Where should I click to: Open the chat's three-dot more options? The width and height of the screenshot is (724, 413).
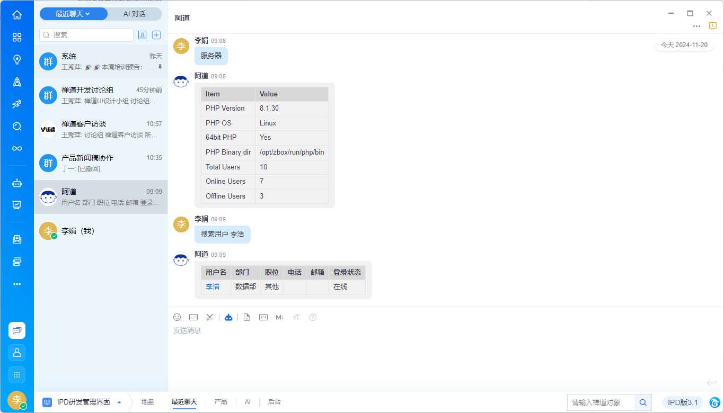click(696, 26)
